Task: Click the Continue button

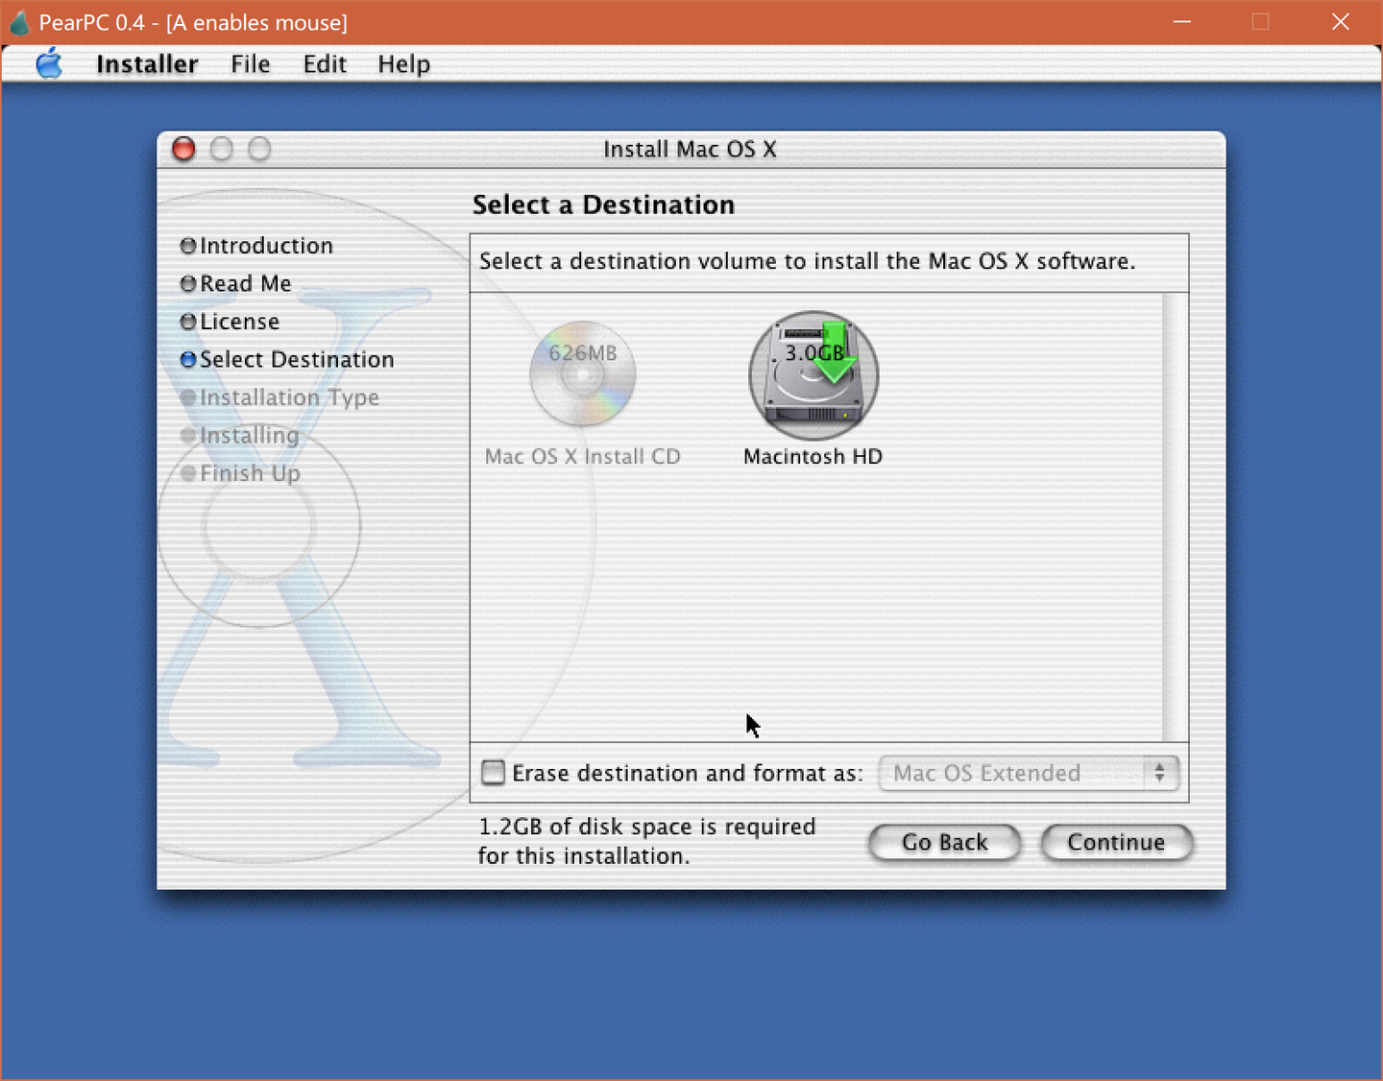Action: (x=1116, y=842)
